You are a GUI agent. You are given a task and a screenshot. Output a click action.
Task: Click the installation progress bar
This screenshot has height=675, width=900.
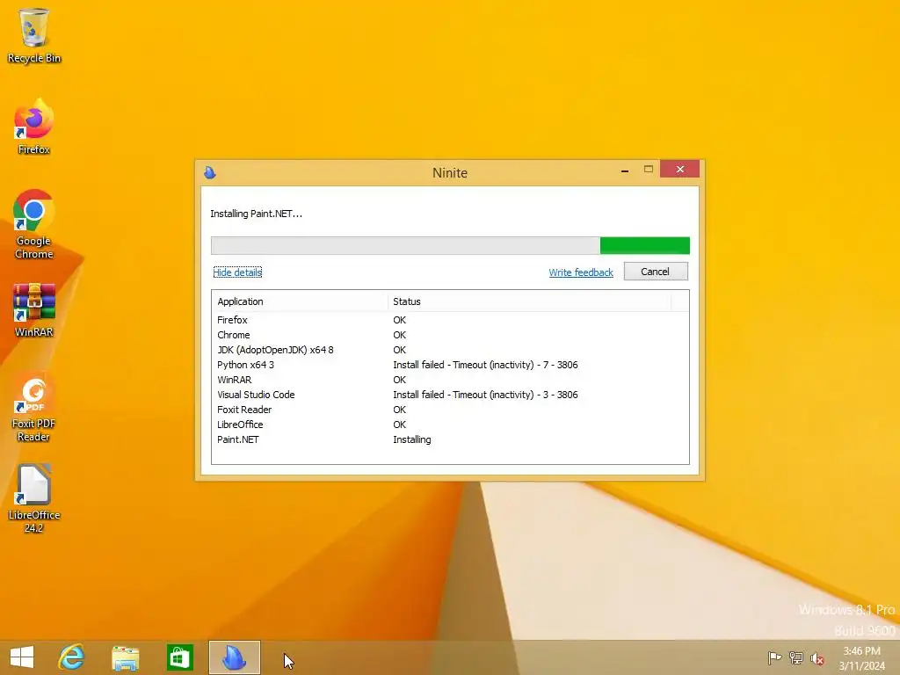(450, 246)
